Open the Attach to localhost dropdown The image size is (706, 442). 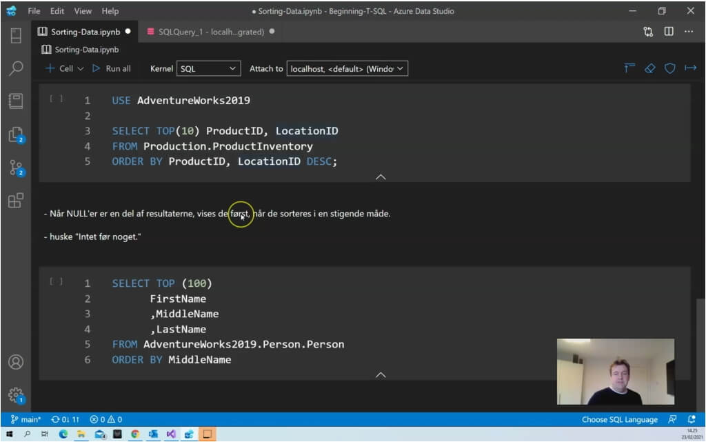[347, 68]
